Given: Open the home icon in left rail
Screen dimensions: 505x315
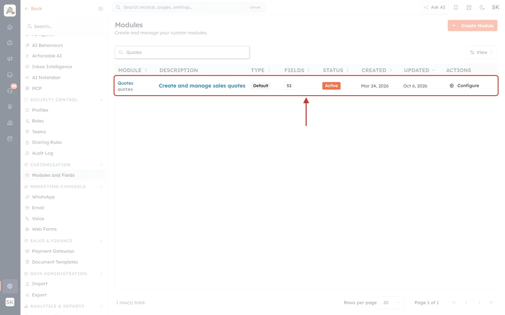Looking at the screenshot, I should point(10,27).
